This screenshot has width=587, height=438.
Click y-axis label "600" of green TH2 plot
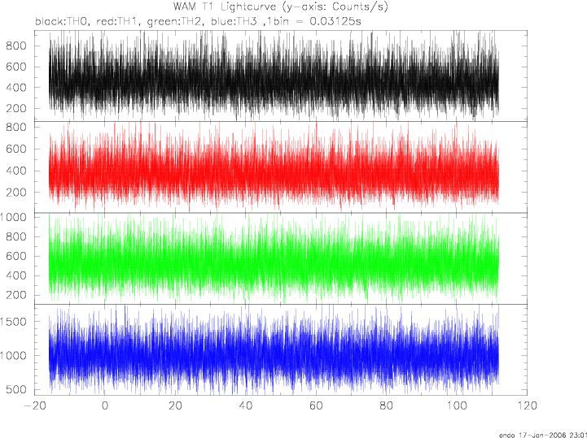16,256
